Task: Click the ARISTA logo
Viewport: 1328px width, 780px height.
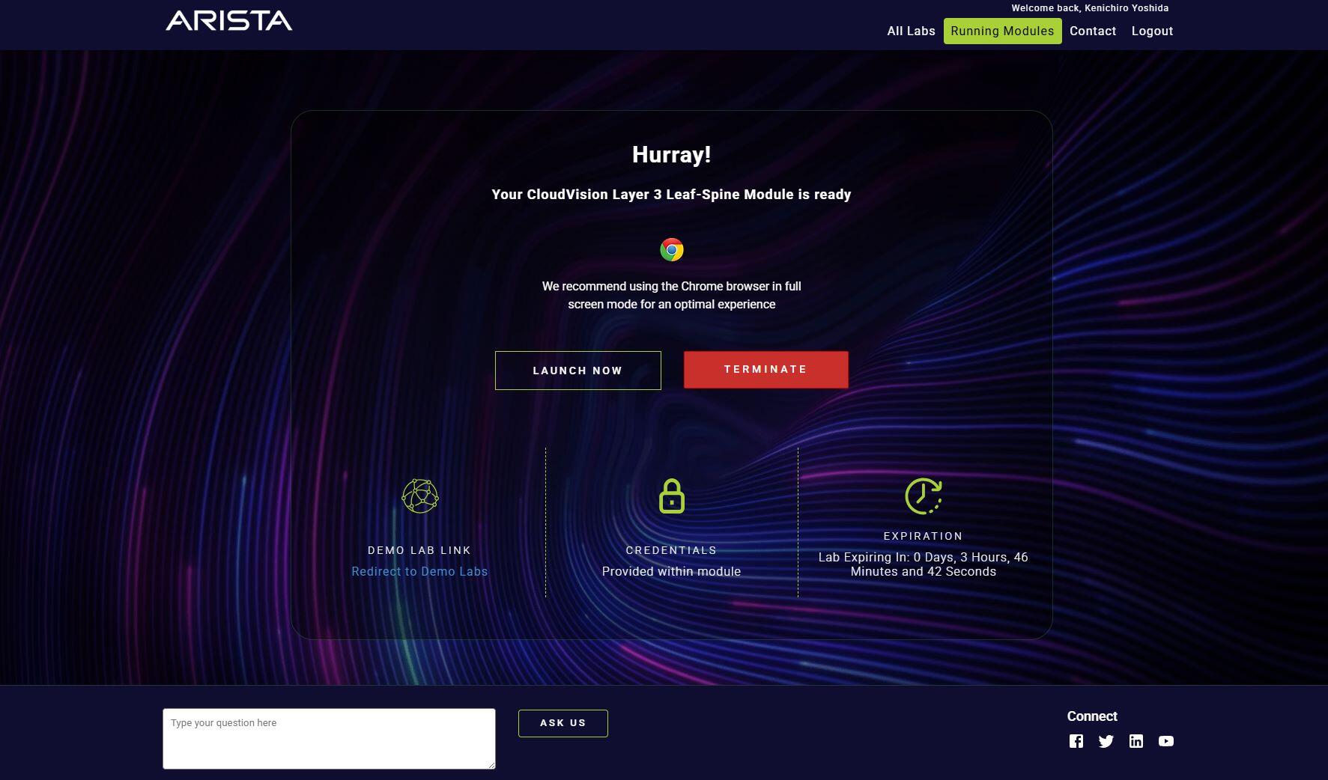Action: tap(229, 22)
